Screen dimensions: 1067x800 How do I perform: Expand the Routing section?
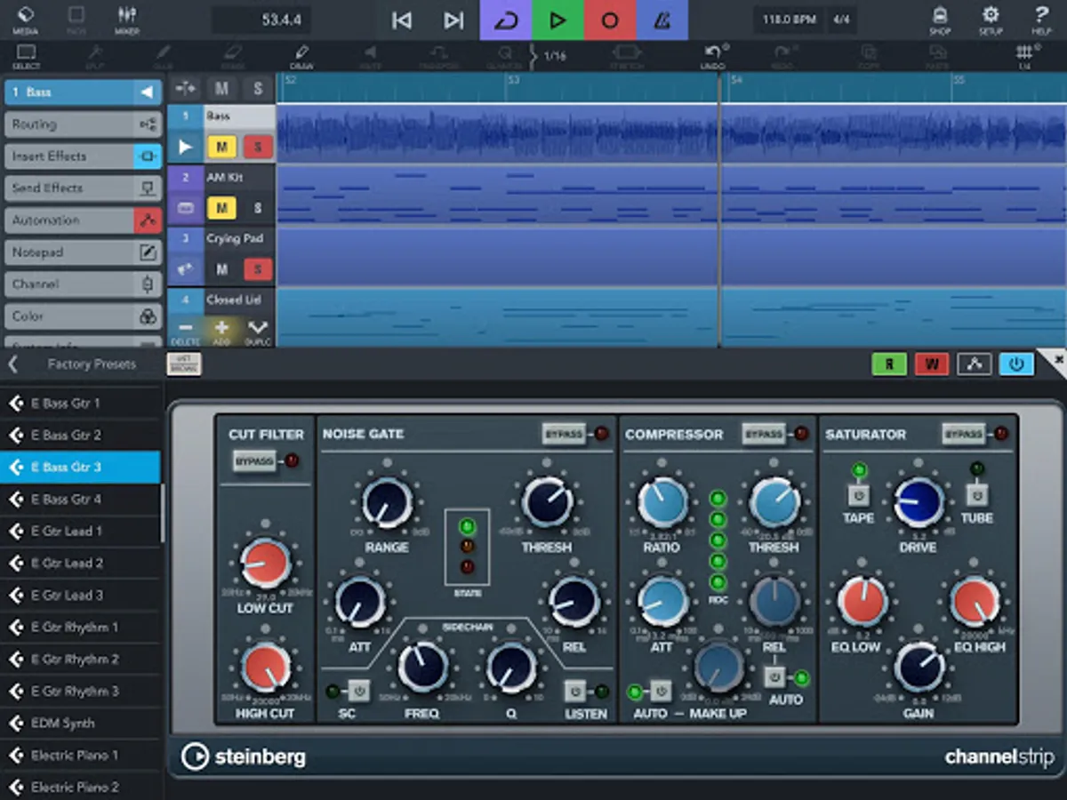pyautogui.click(x=82, y=124)
